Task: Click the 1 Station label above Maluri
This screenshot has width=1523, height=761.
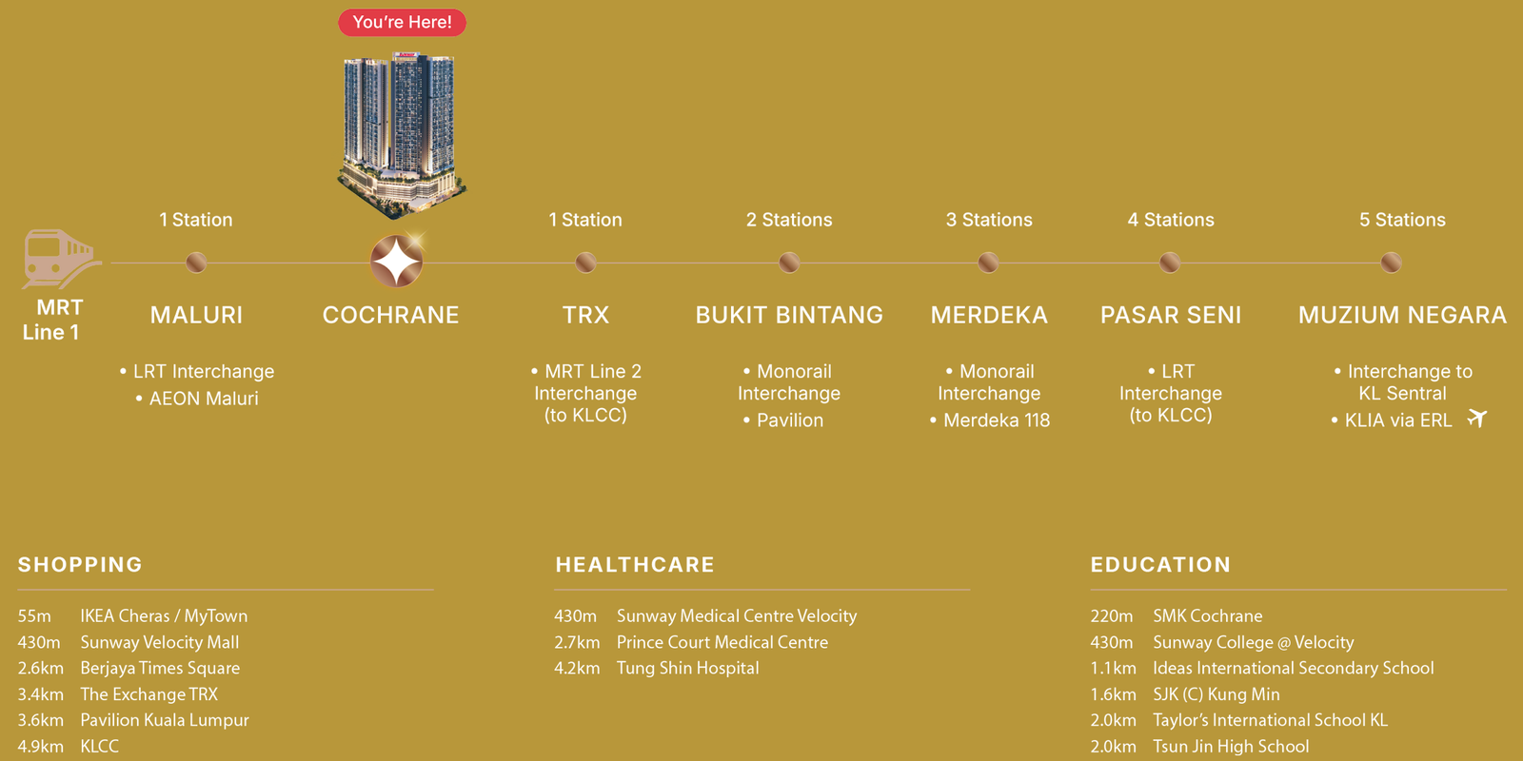Action: (196, 220)
